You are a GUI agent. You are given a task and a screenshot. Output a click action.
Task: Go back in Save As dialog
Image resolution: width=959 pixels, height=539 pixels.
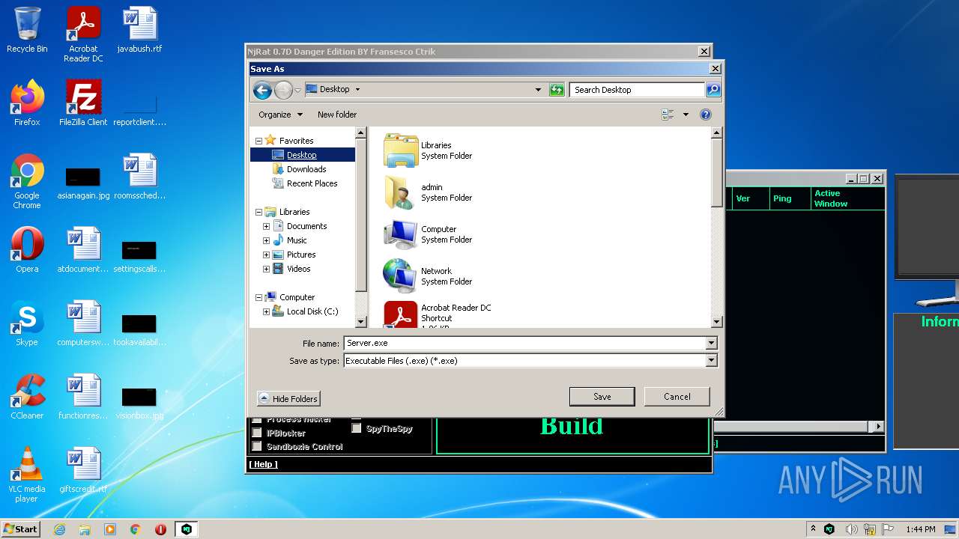[262, 91]
